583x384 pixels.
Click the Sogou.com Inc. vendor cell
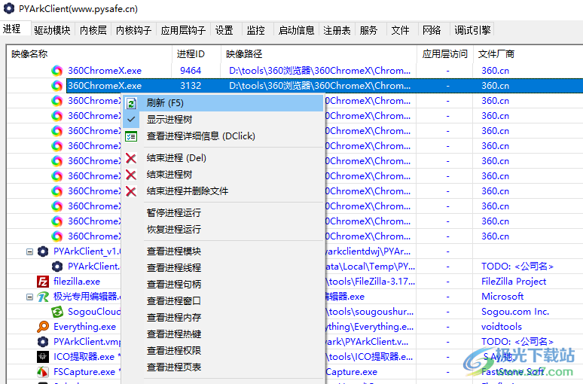[x=515, y=312]
